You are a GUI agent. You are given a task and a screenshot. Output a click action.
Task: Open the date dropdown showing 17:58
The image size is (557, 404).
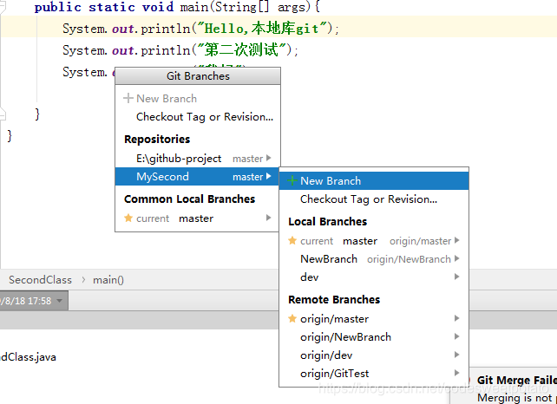(32, 301)
